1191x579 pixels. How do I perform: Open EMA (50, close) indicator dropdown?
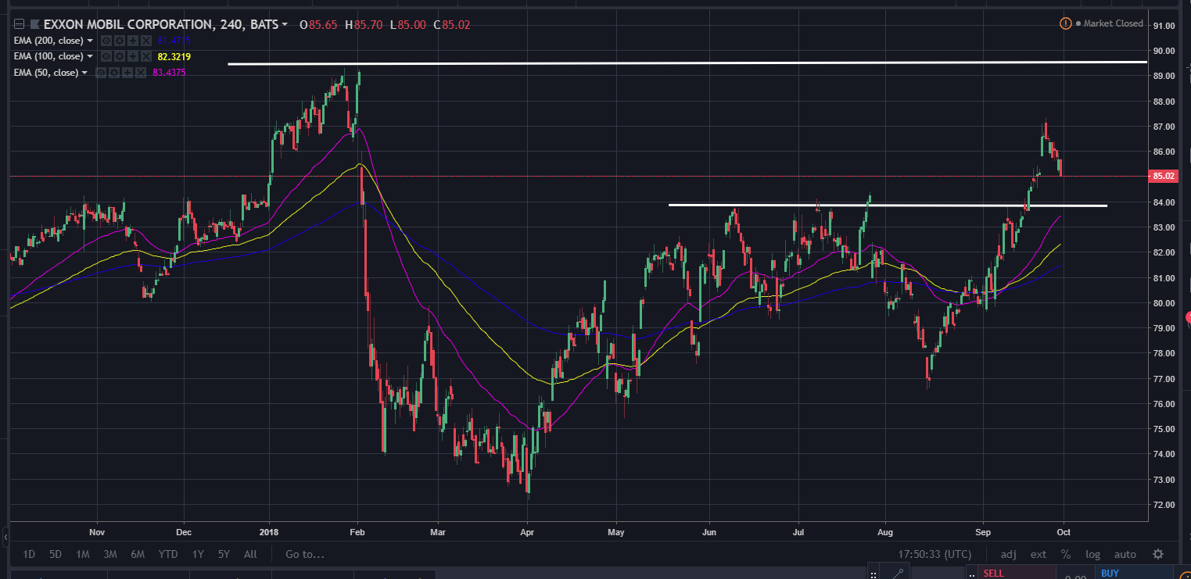pyautogui.click(x=84, y=73)
